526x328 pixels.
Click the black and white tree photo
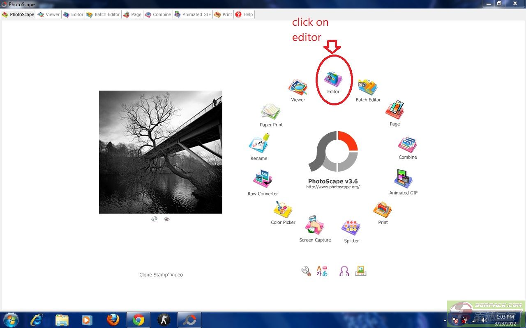click(x=161, y=152)
